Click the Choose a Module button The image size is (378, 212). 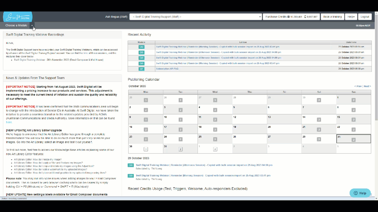pos(16,26)
